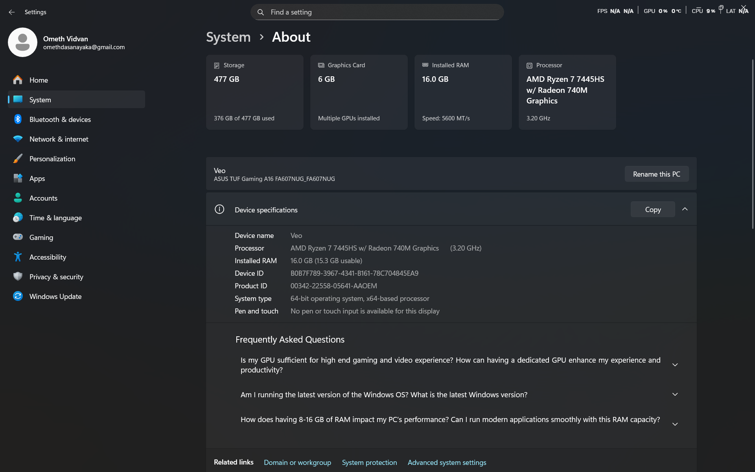This screenshot has height=472, width=755.
Task: Click Rename this PC button
Action: (656, 174)
